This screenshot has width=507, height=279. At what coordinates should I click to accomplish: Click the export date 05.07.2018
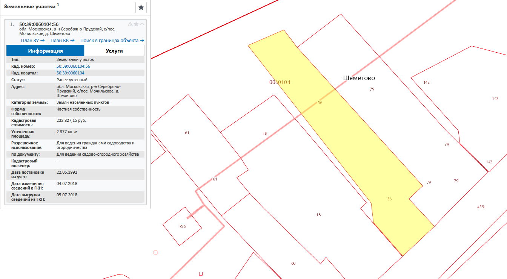click(67, 195)
